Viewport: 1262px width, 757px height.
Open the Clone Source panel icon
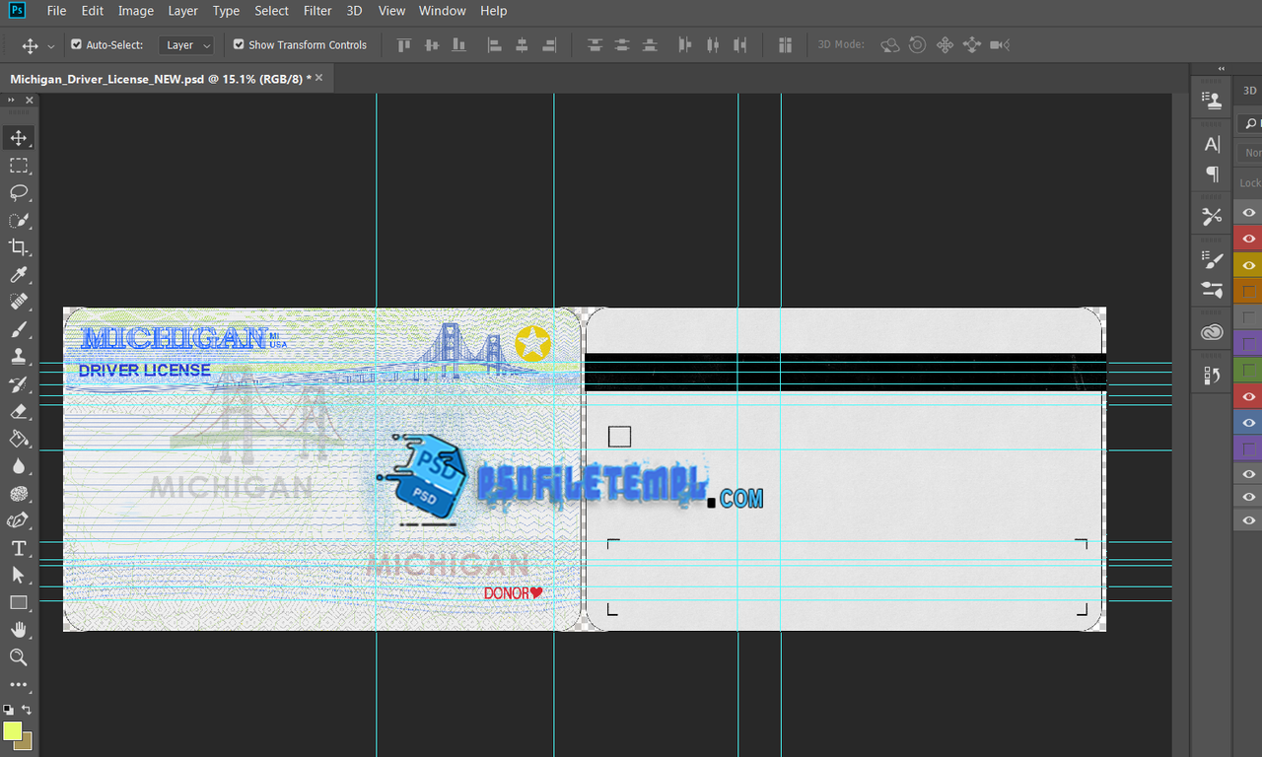1213,100
